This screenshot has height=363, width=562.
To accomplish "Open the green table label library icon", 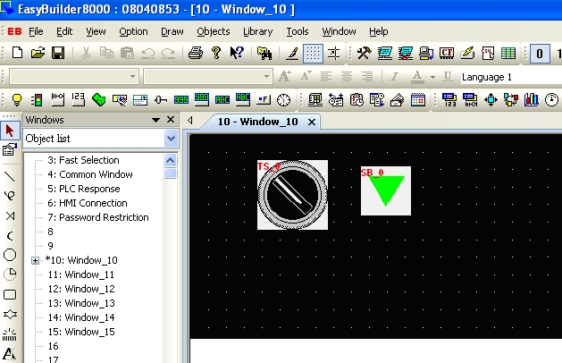I will tap(508, 54).
